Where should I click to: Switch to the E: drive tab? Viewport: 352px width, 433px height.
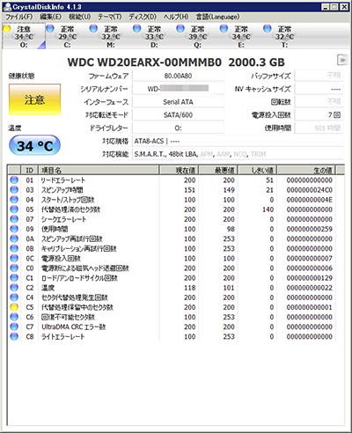(241, 37)
